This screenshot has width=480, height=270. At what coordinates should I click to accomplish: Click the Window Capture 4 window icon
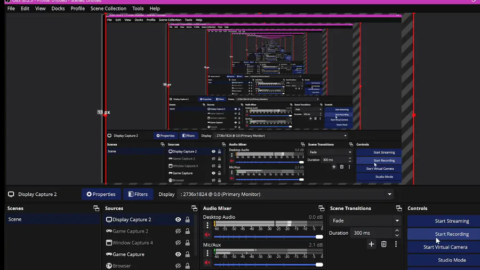[x=109, y=243]
